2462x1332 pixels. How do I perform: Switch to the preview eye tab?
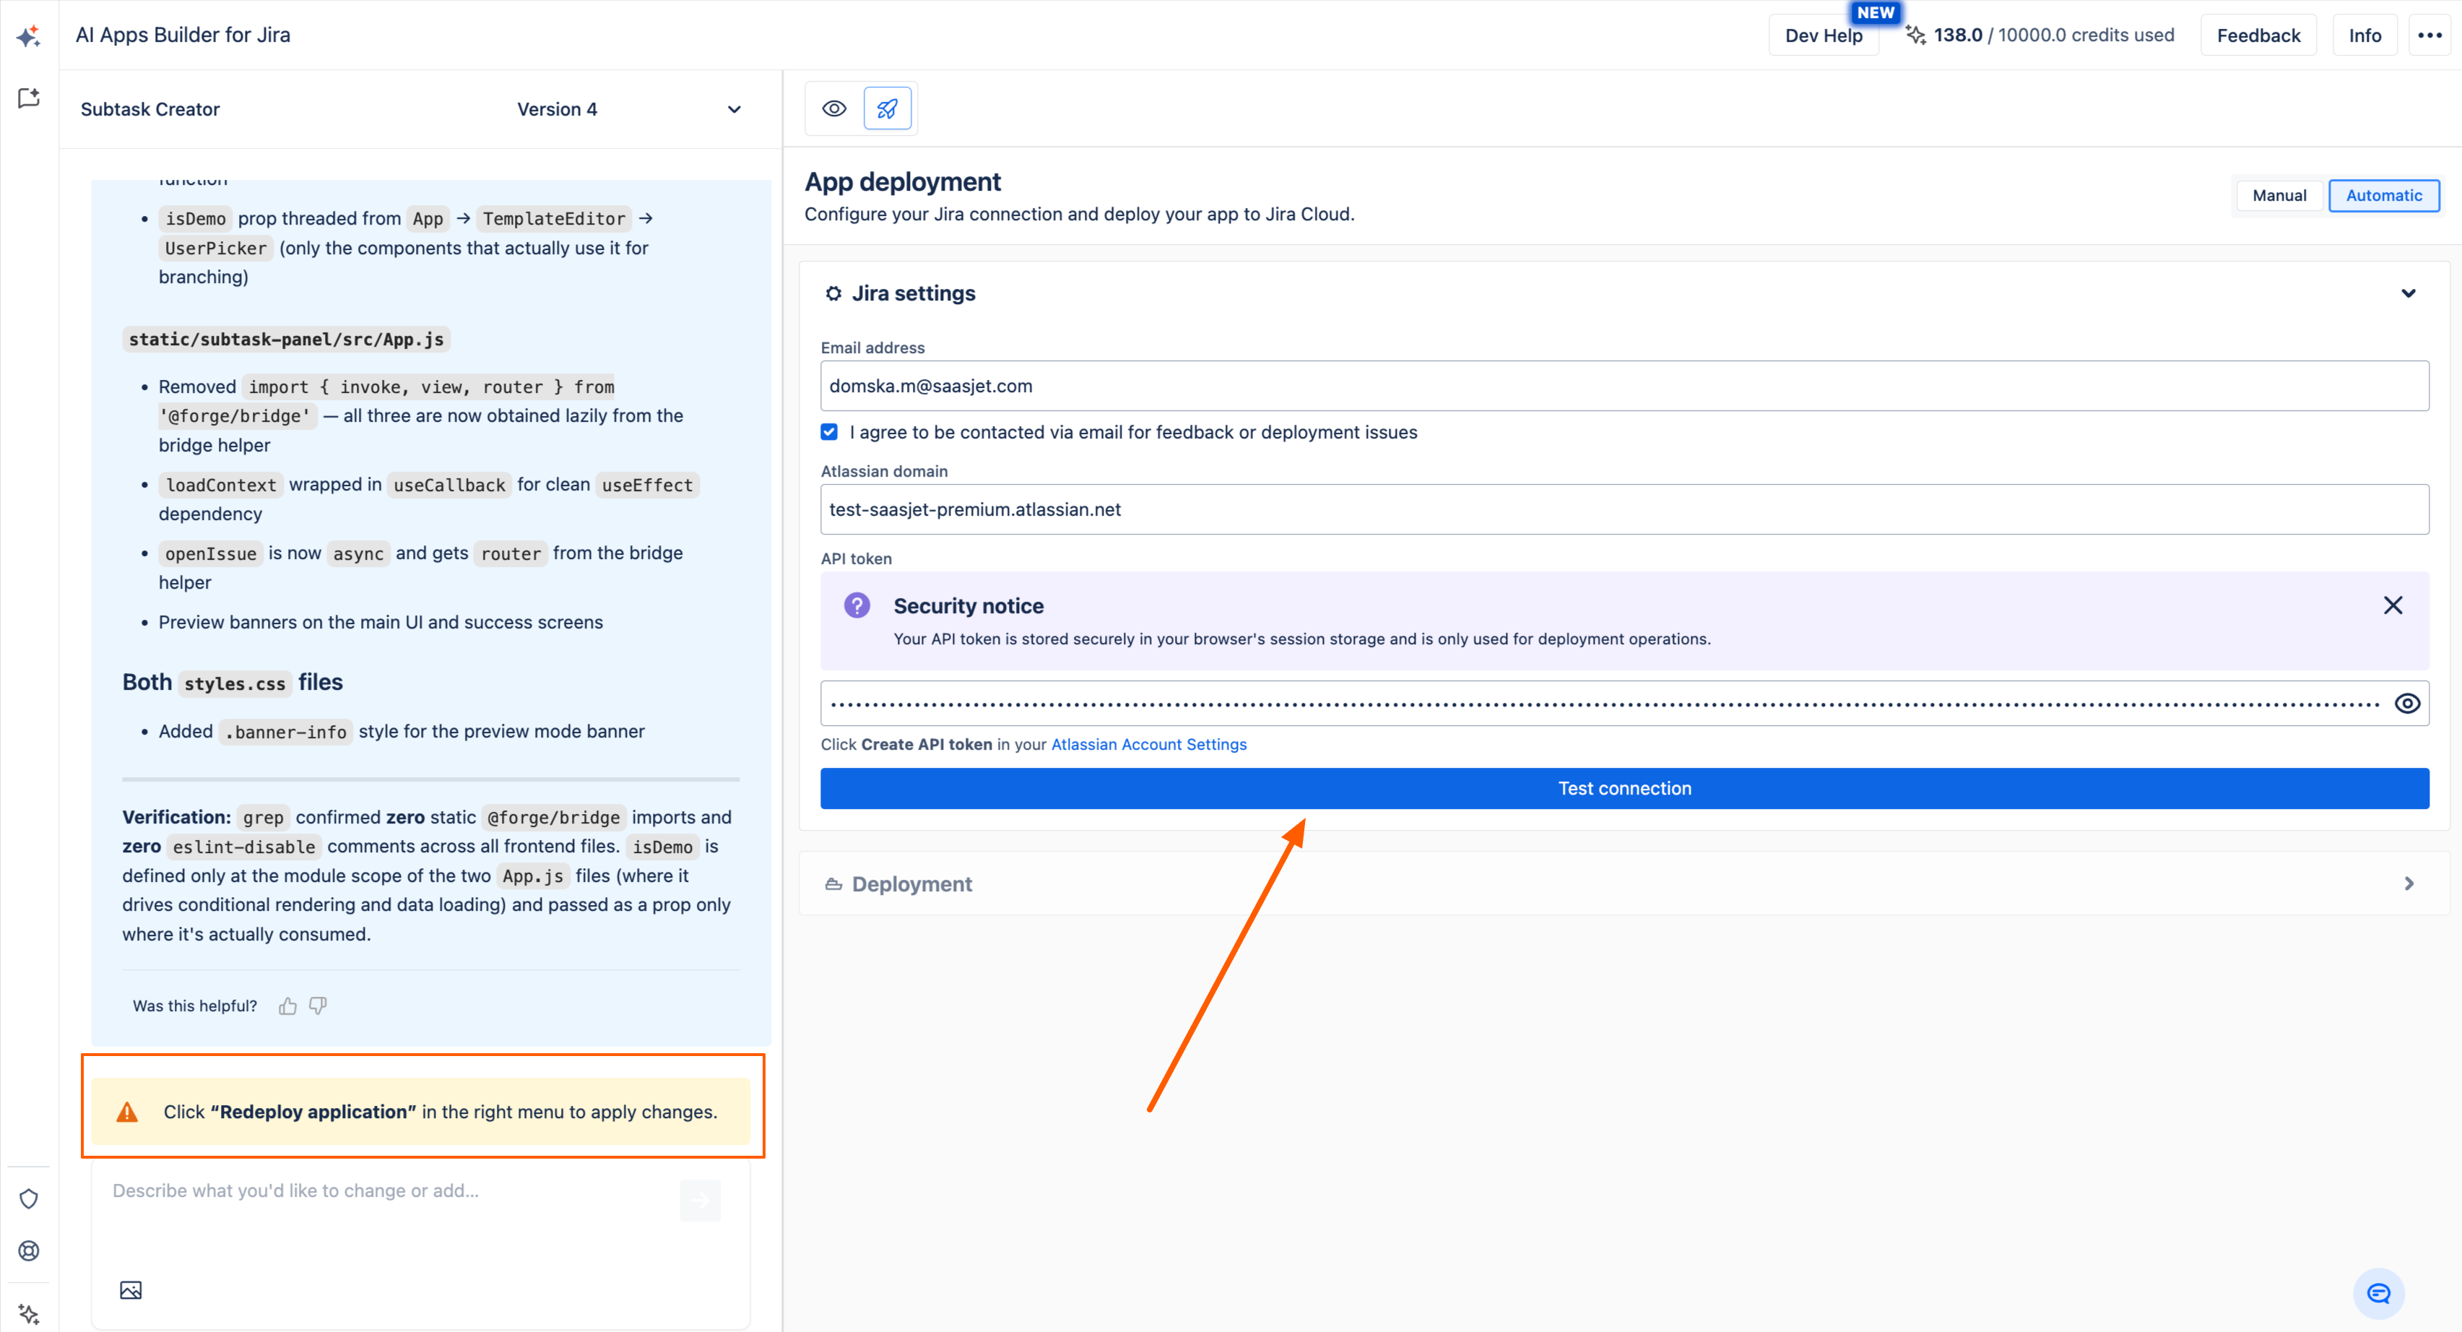click(834, 108)
